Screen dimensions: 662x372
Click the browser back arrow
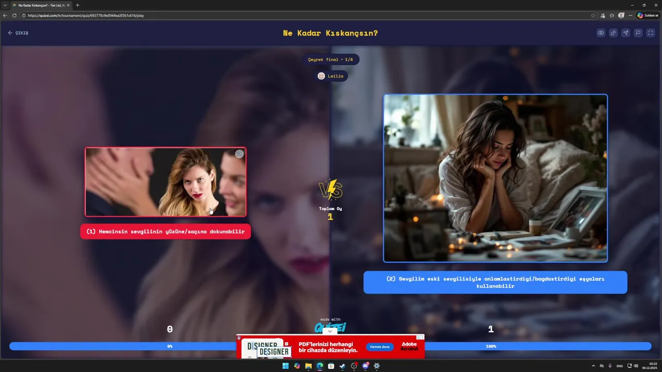pyautogui.click(x=5, y=16)
